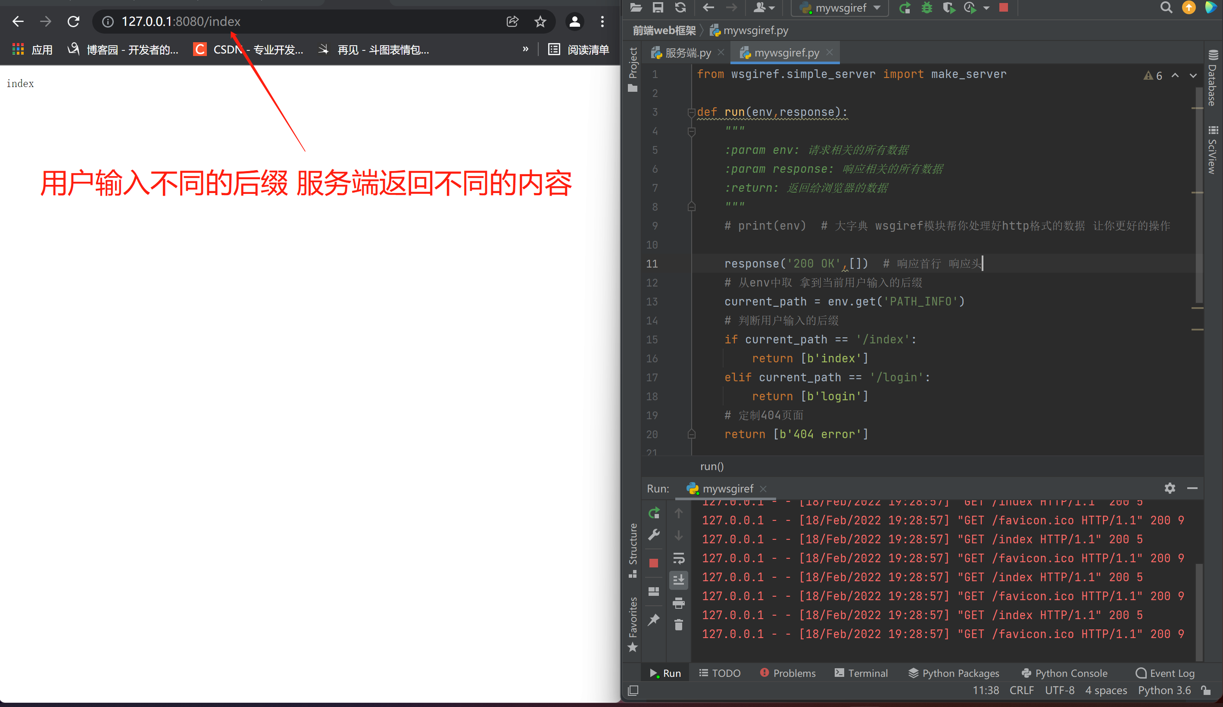Toggle Soft-Wrap in the Run console
Viewport: 1223px width, 707px height.
pyautogui.click(x=678, y=558)
